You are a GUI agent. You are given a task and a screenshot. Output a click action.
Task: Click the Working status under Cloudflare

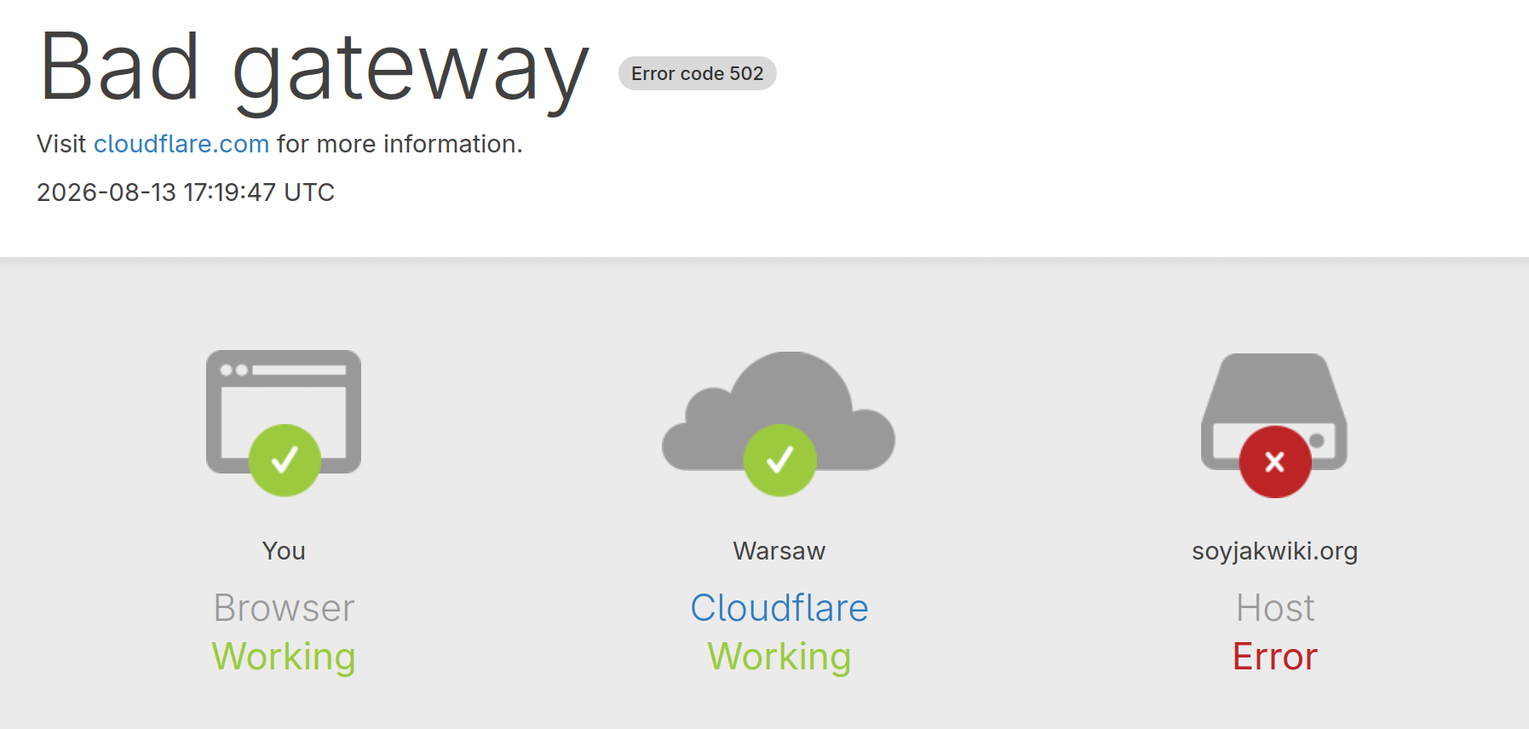tap(779, 657)
